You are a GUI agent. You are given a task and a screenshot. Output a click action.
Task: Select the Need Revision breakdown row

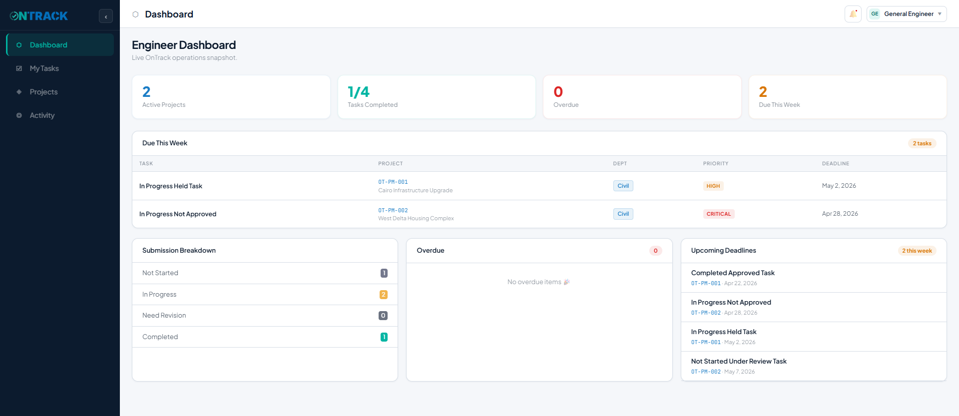coord(265,316)
